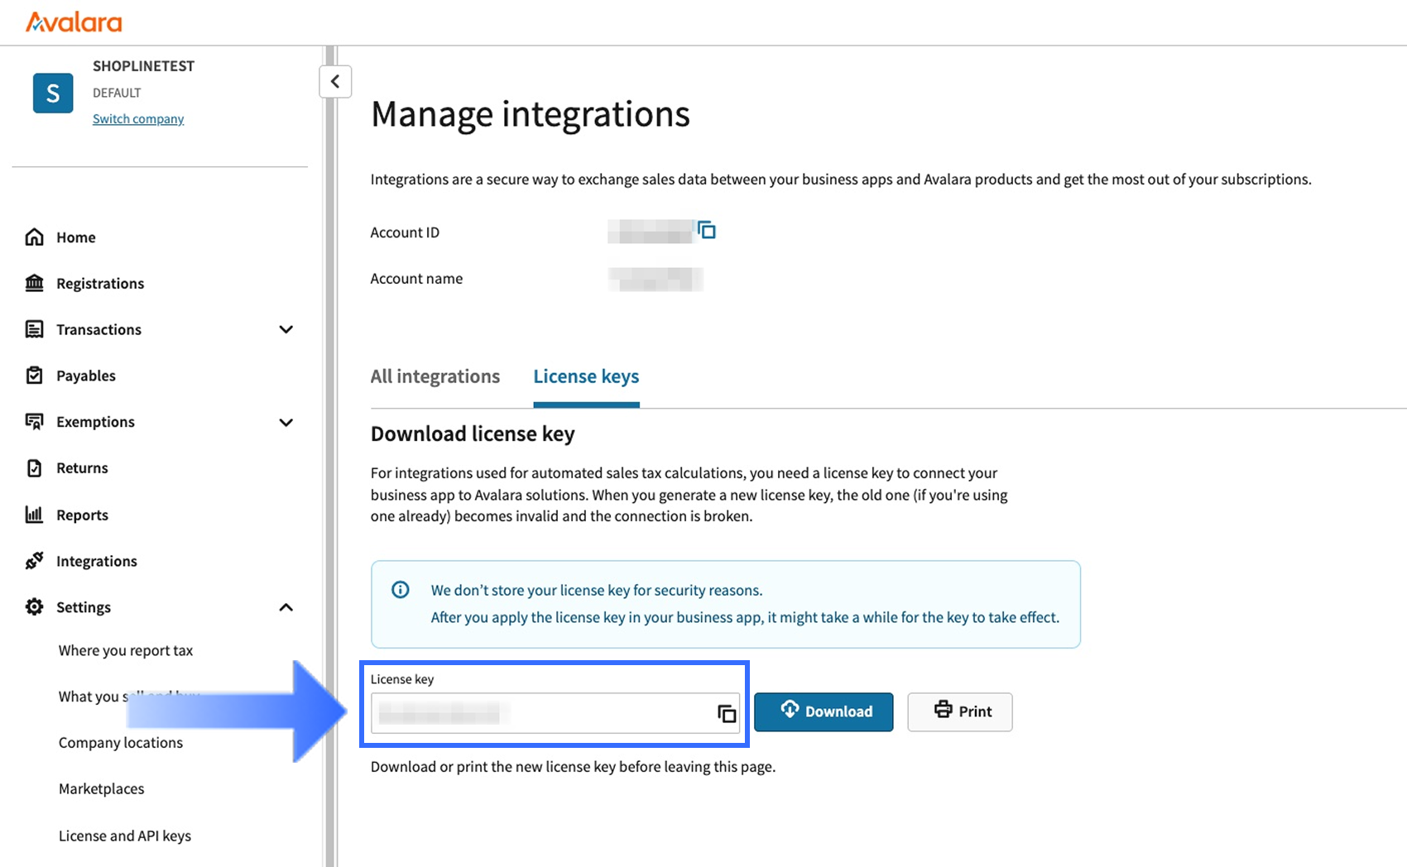The height and width of the screenshot is (867, 1407).
Task: Follow the Switch company link
Action: 138,119
